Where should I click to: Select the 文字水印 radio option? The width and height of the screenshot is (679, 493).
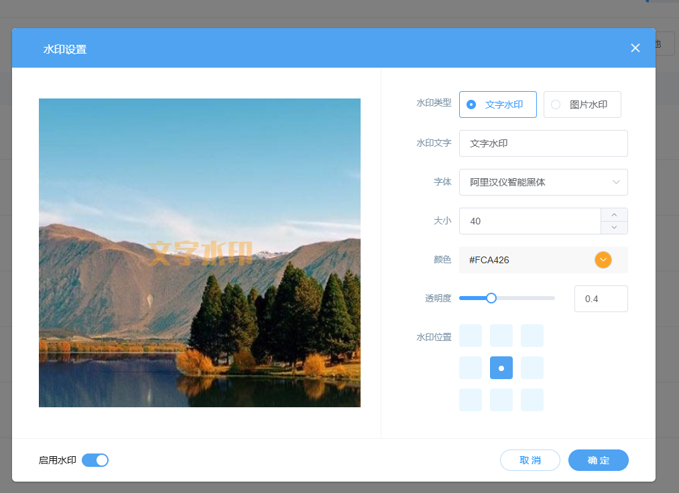[498, 104]
